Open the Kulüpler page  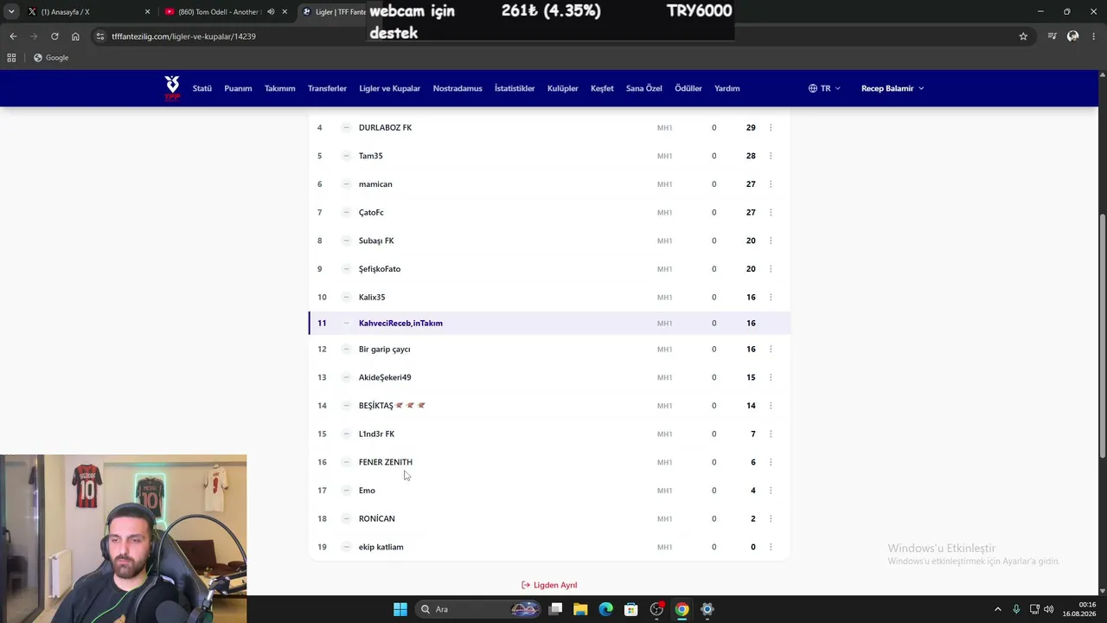[563, 88]
